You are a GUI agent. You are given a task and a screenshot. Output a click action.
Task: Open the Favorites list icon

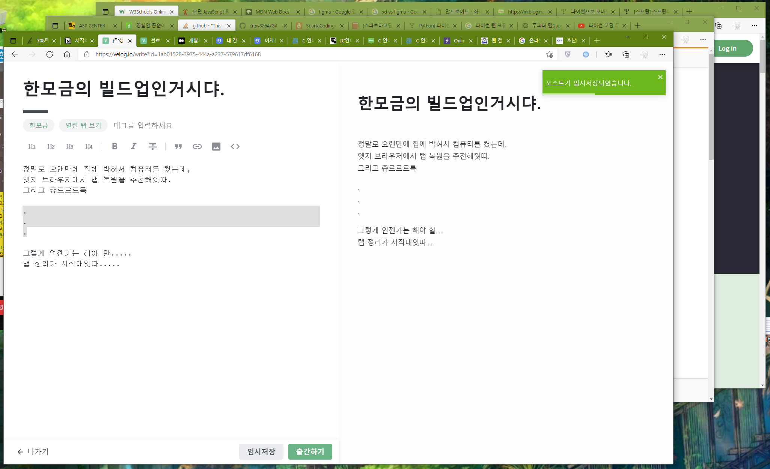pyautogui.click(x=609, y=54)
